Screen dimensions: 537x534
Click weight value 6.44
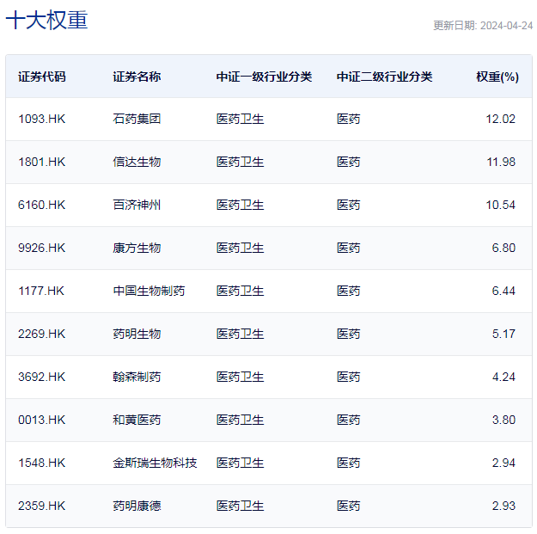click(503, 291)
